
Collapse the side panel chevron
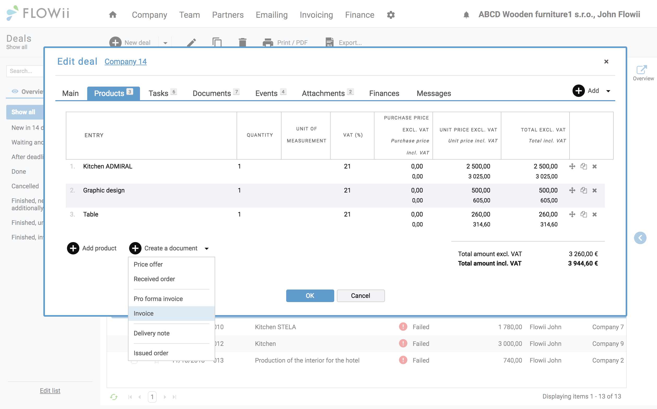[640, 238]
